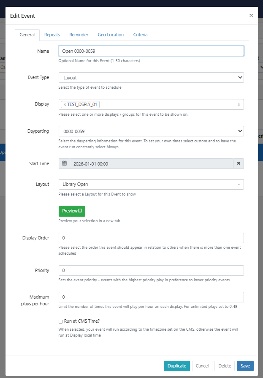263x378 pixels.
Task: Delete this event
Action: click(x=225, y=366)
